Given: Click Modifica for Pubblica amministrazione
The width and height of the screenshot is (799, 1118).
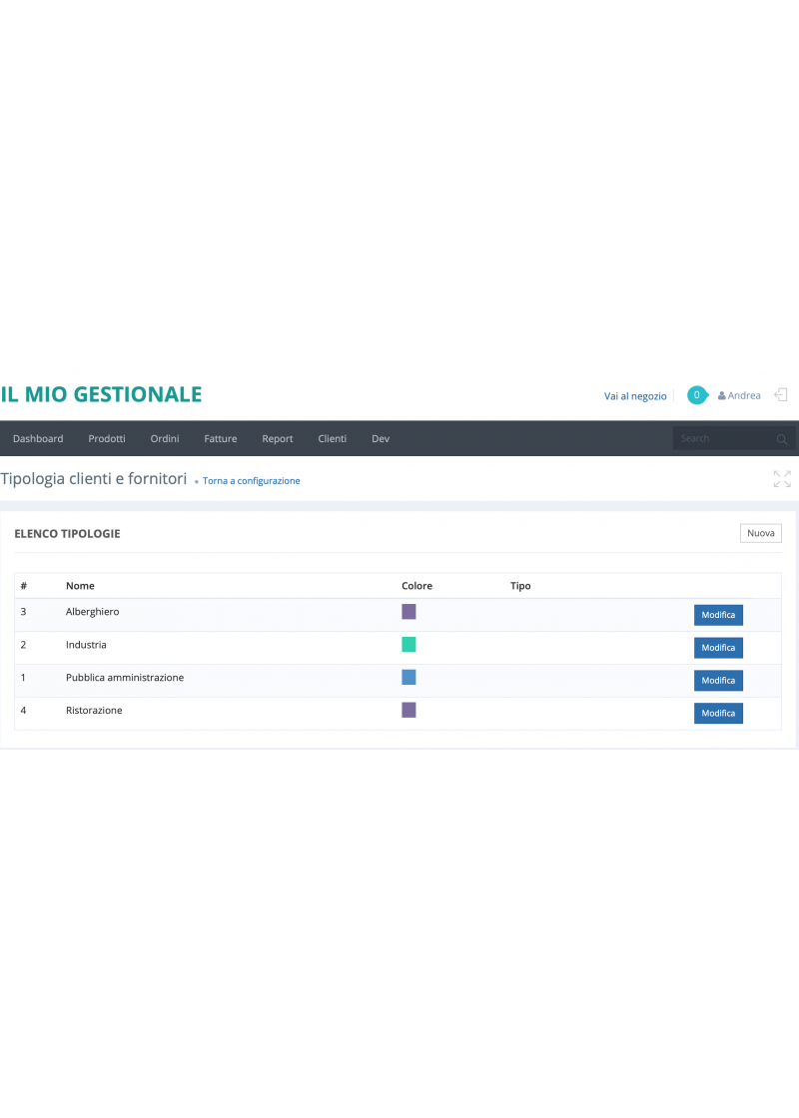Looking at the screenshot, I should (x=718, y=680).
